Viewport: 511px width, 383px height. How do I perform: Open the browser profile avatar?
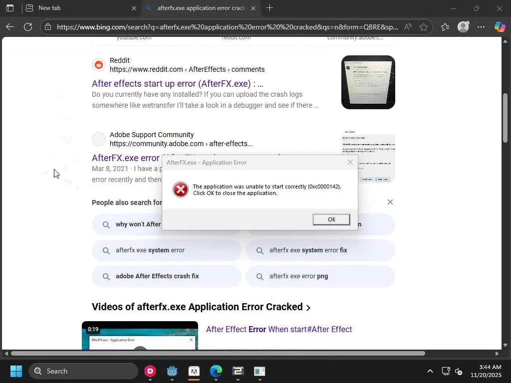point(463,27)
